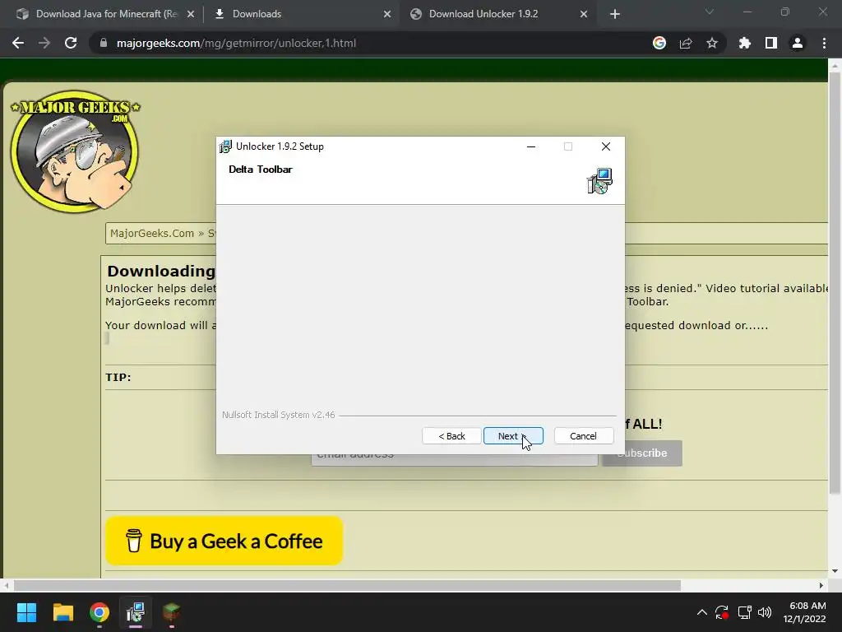Switch to the Downloads tab
Screen dimensions: 842x632
[x=257, y=14]
